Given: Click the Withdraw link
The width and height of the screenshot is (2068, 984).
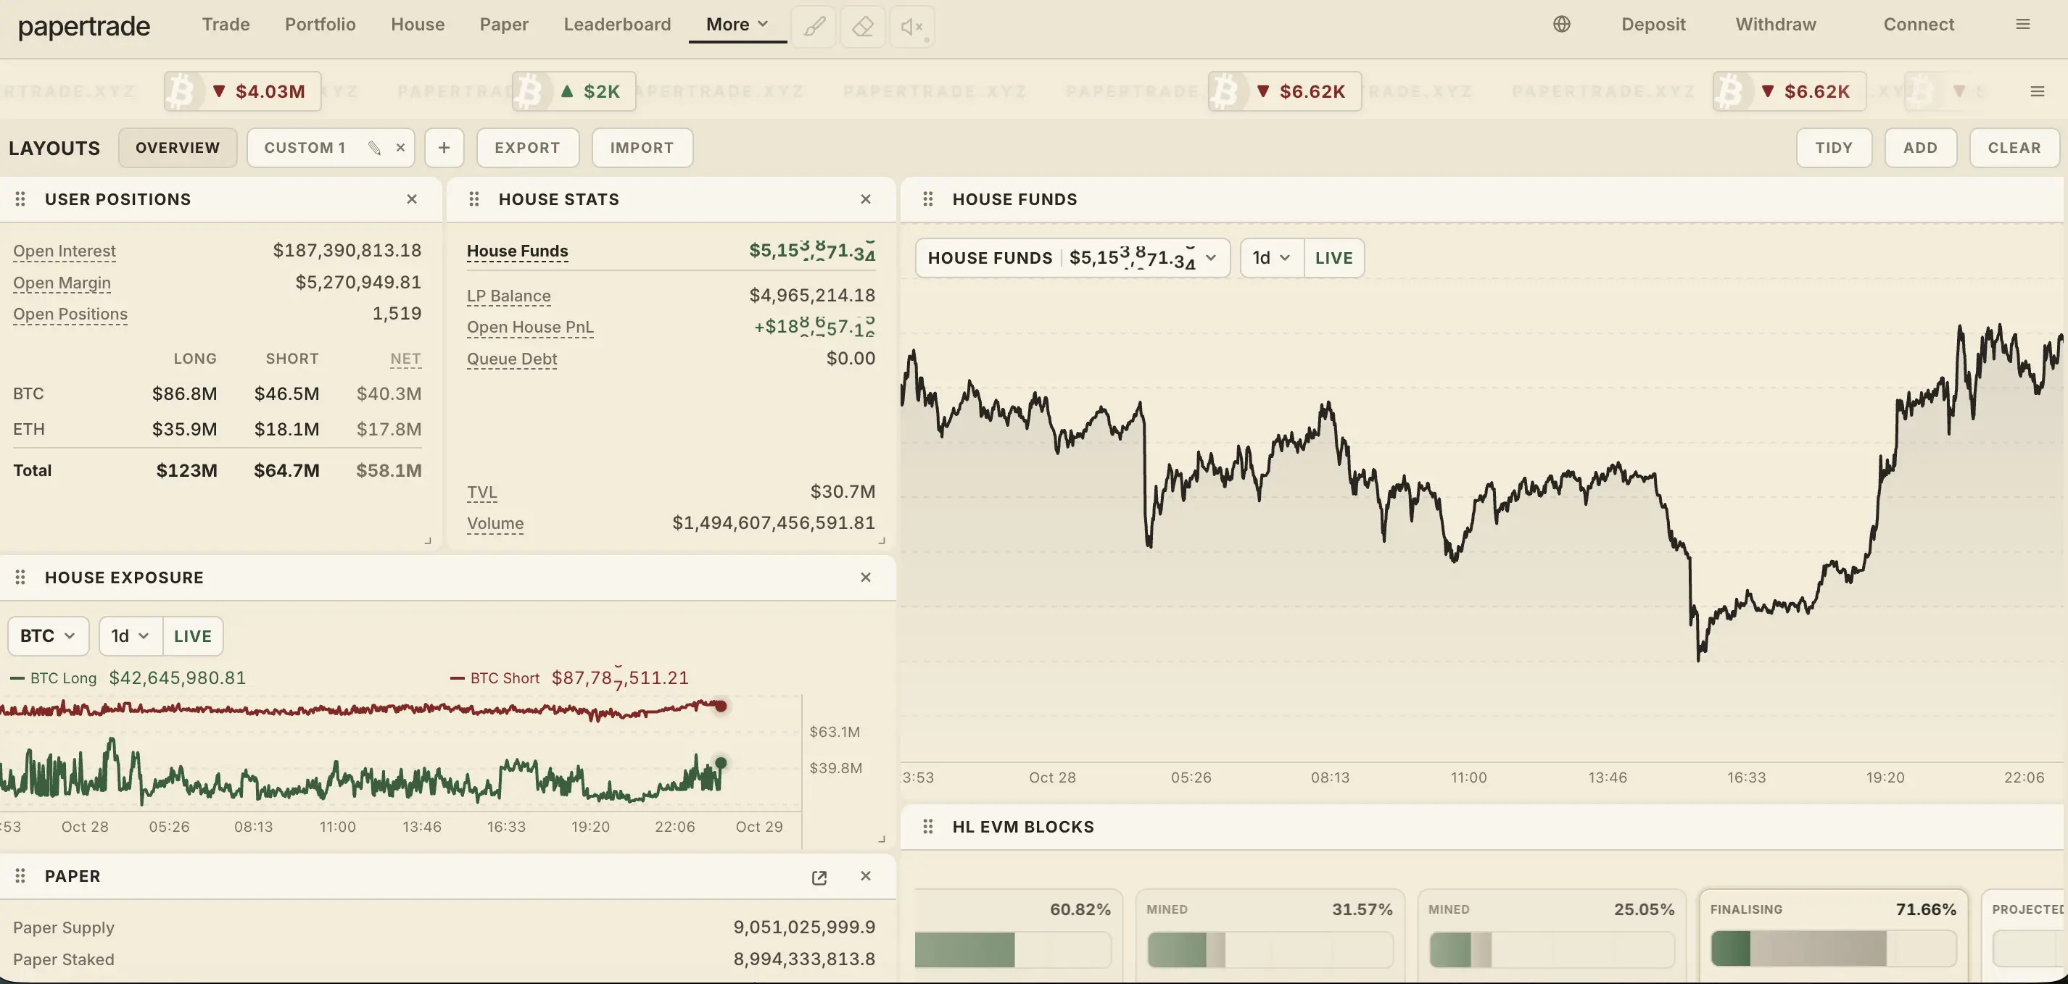Looking at the screenshot, I should 1776,24.
